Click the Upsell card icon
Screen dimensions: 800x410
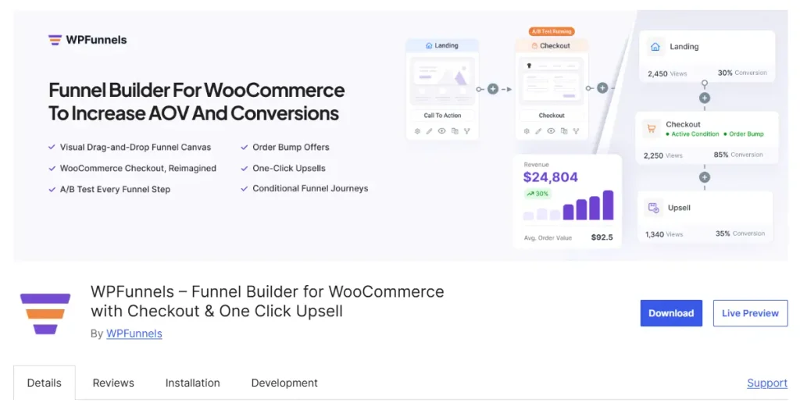(654, 208)
